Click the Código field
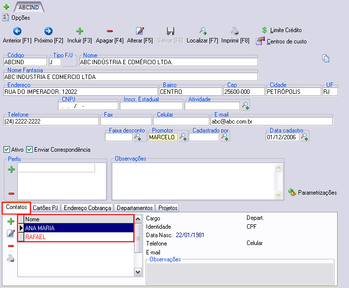This screenshot has height=288, width=349. 25,62
